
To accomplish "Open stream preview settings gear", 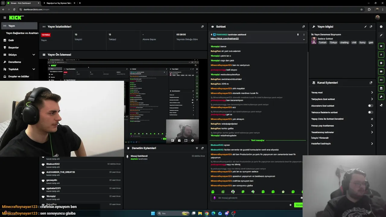I will [192, 140].
